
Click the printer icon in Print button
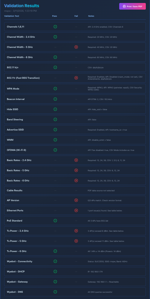124,6
